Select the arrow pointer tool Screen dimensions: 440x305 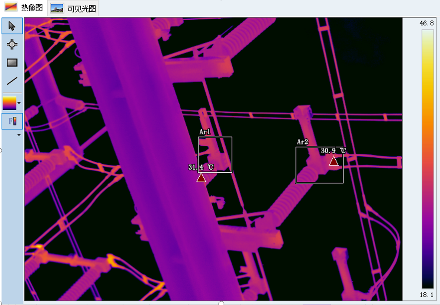click(12, 26)
